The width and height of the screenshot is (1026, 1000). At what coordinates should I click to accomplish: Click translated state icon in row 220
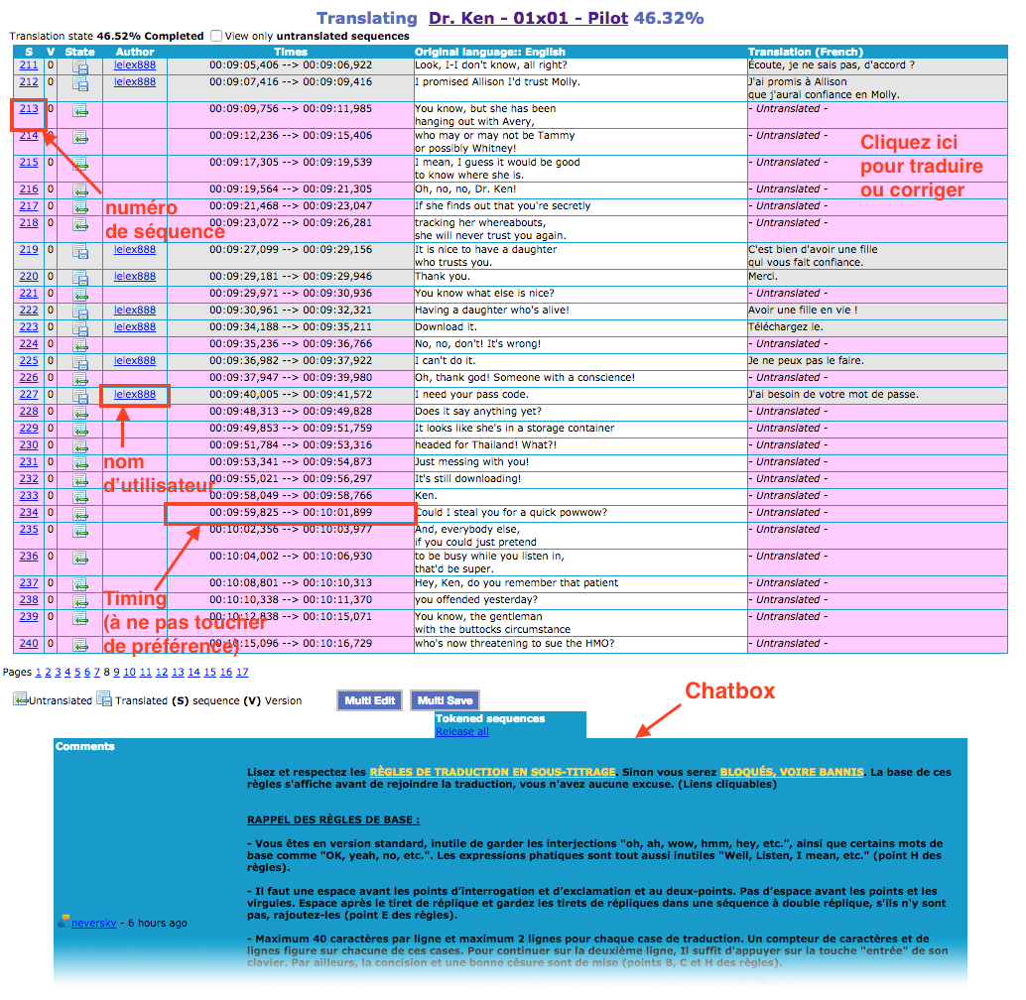79,278
